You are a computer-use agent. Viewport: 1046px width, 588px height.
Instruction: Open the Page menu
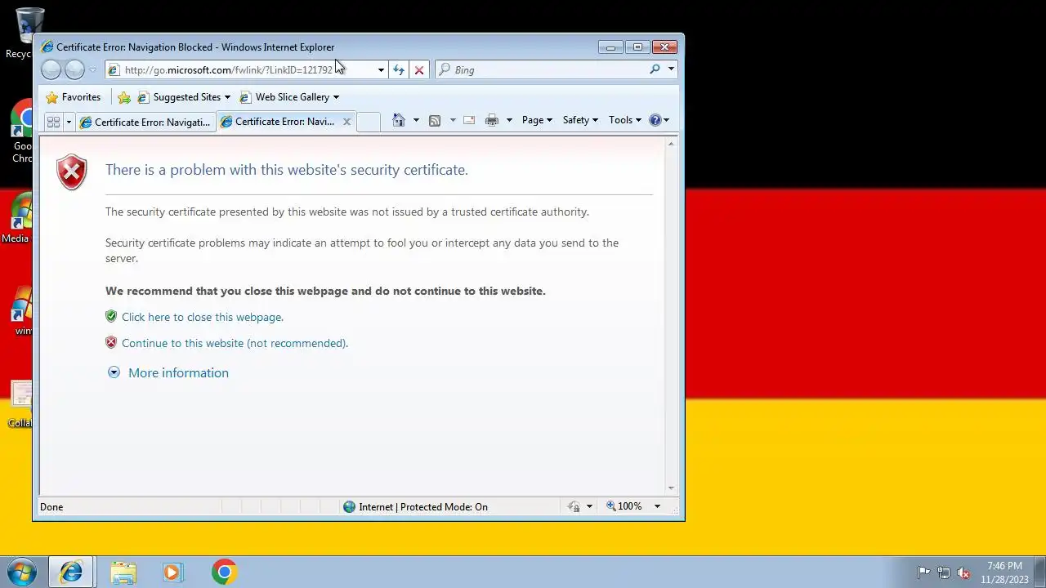(537, 120)
